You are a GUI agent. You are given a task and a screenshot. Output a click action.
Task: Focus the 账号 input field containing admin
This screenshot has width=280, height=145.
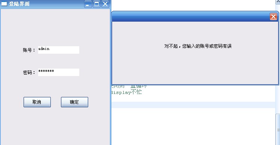pyautogui.click(x=59, y=50)
